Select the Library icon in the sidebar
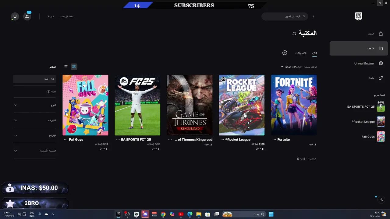This screenshot has height=219, width=390. pos(381,48)
